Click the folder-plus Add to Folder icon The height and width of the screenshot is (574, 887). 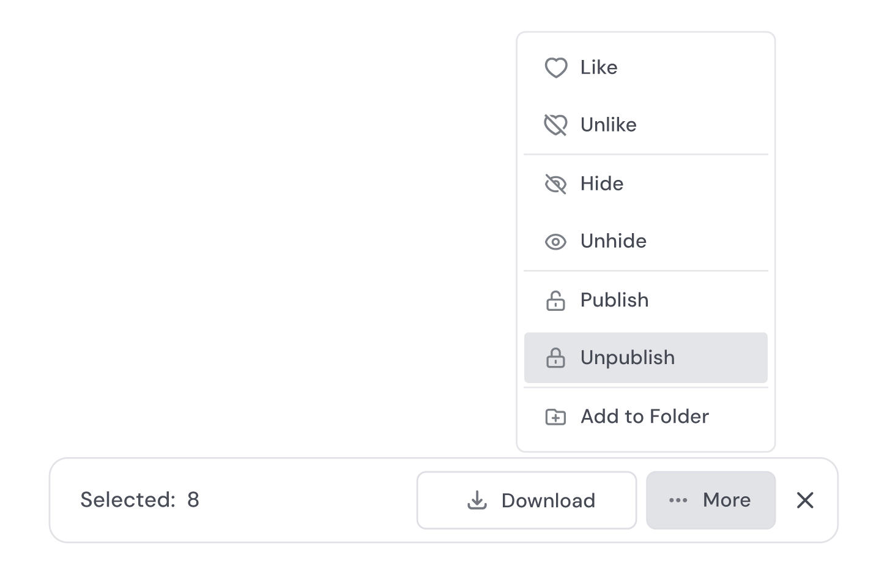coord(555,417)
